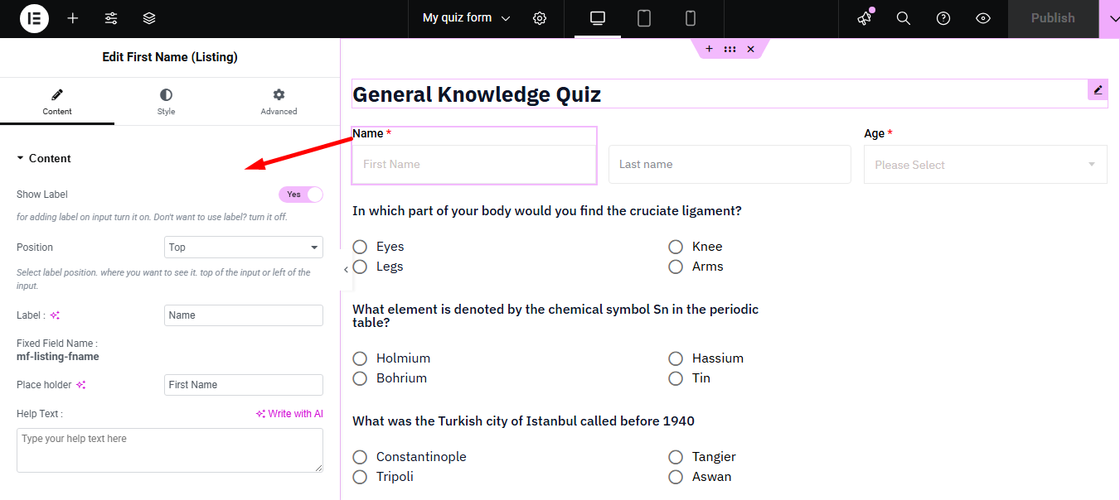Select the Knee radio option
This screenshot has width=1120, height=500.
pos(676,247)
